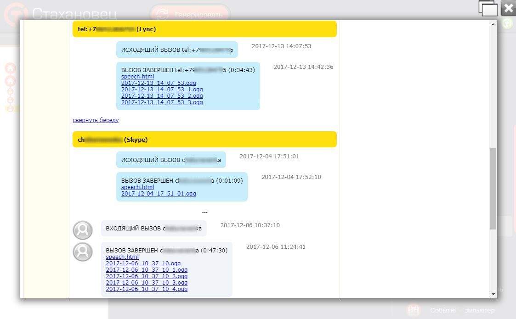Viewport: 516px width, 319px height.
Task: Close the conversation popup with the X icon
Action: (x=508, y=8)
